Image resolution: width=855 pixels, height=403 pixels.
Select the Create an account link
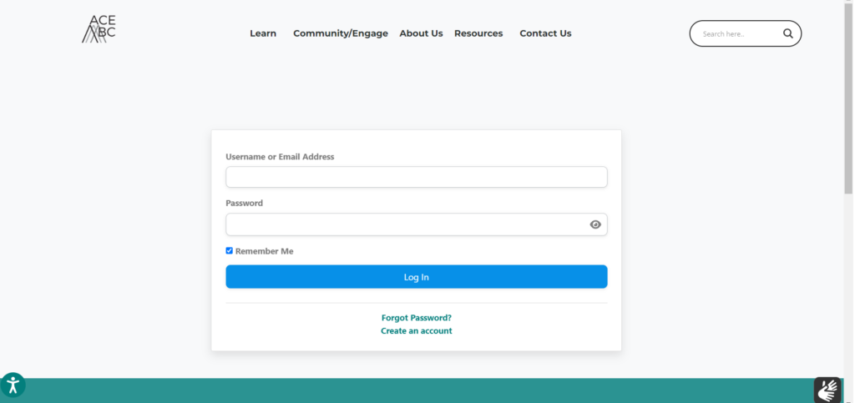tap(416, 331)
